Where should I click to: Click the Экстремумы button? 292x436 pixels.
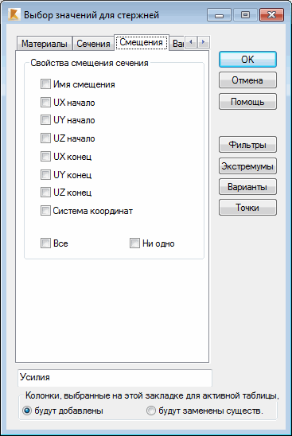pos(247,166)
